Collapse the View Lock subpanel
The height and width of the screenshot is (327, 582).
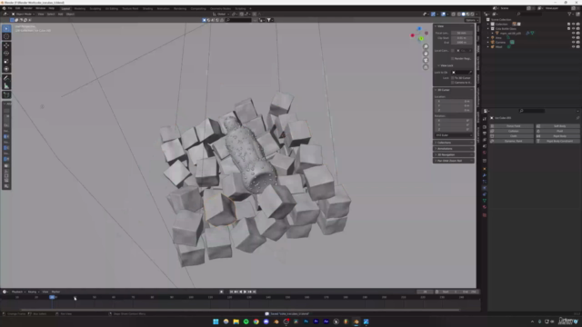(x=446, y=65)
